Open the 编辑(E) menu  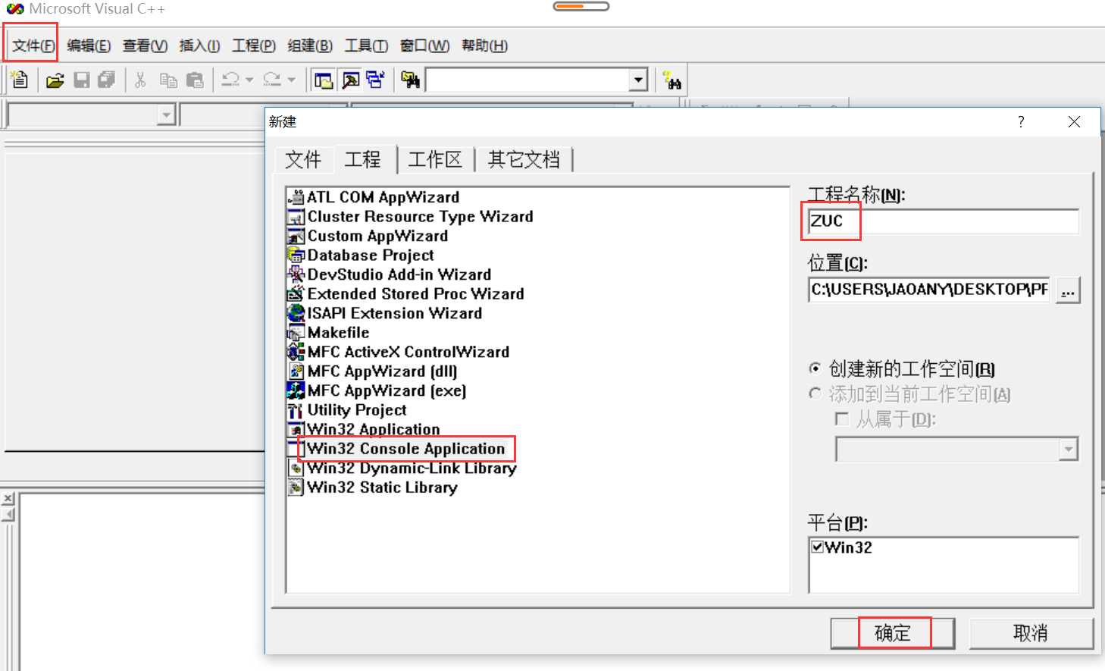pyautogui.click(x=89, y=45)
